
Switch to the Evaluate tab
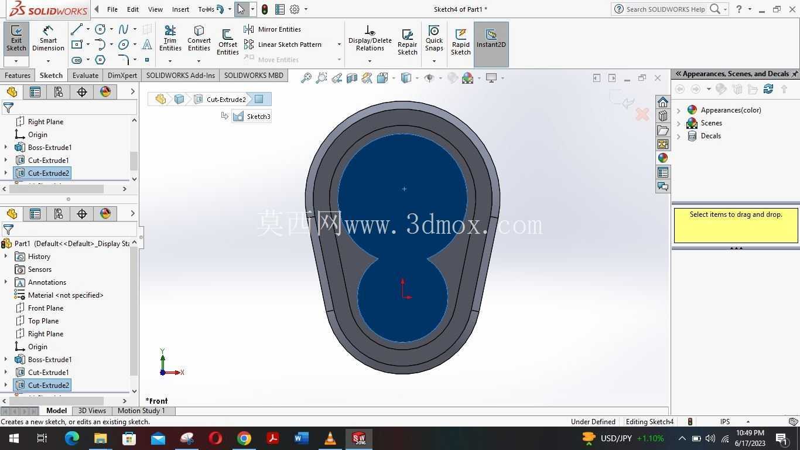pyautogui.click(x=86, y=76)
